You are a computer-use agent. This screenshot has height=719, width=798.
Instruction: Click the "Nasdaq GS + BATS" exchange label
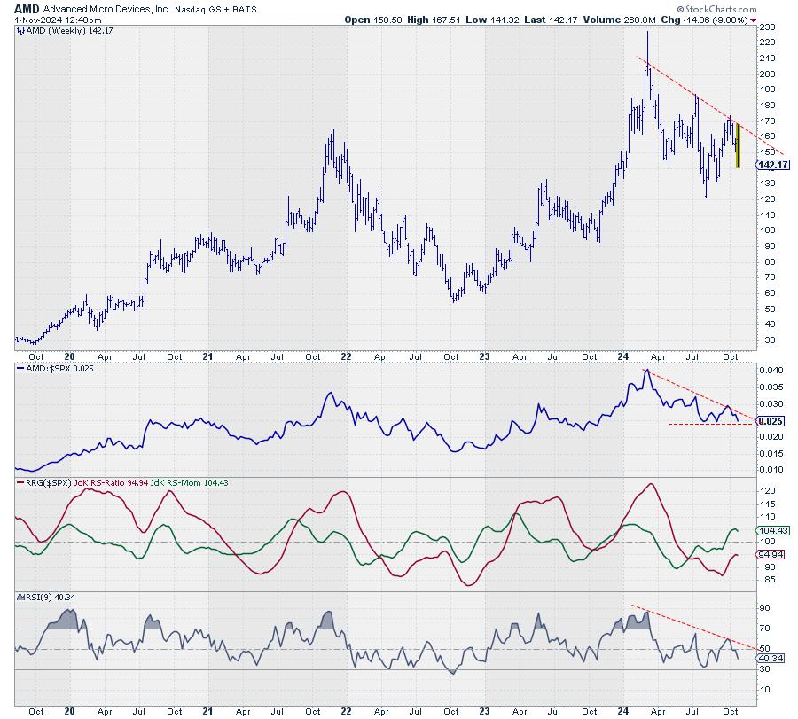(215, 9)
